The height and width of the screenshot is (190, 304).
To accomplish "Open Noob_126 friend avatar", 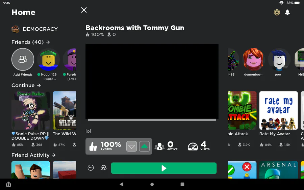I will pyautogui.click(x=48, y=59).
